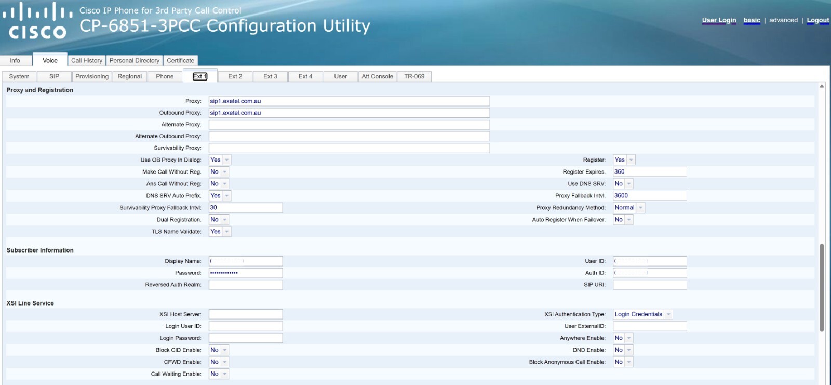The image size is (831, 385).
Task: Click the Login User ID field
Action: pyautogui.click(x=246, y=326)
